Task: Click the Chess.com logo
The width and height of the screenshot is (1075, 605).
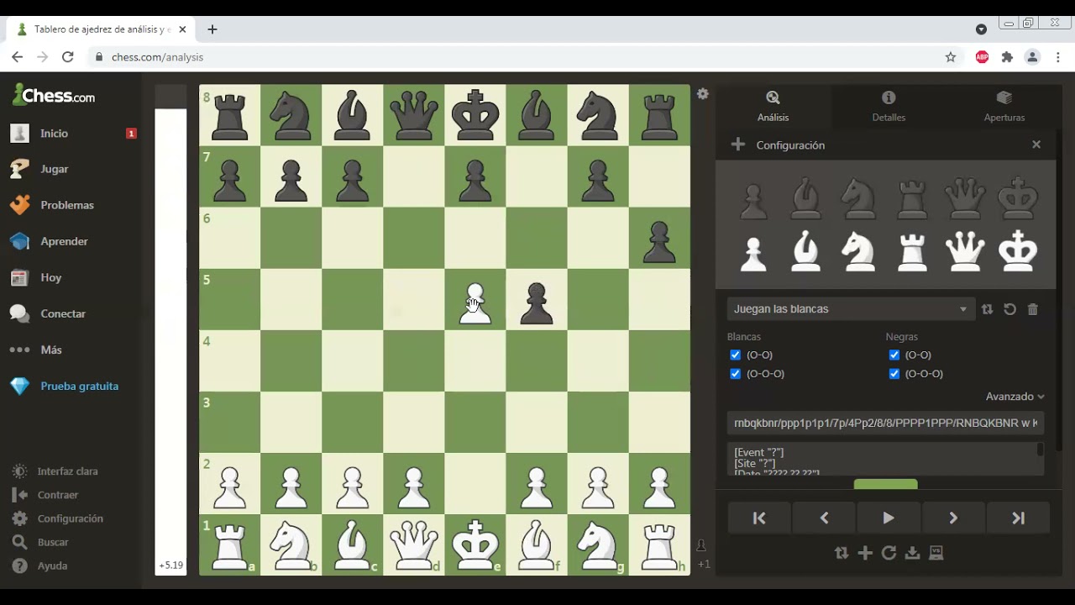Action: click(x=54, y=95)
